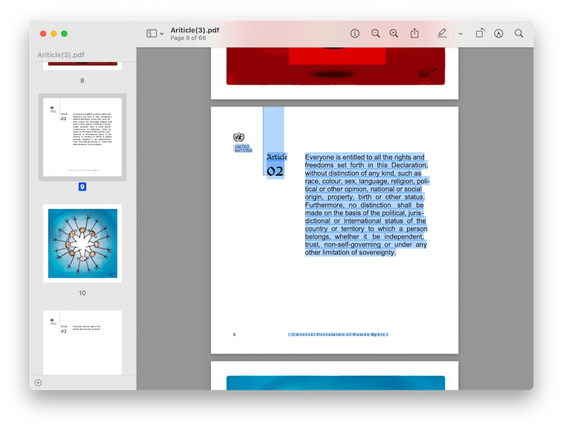Click the United Nations emblem

point(239,137)
